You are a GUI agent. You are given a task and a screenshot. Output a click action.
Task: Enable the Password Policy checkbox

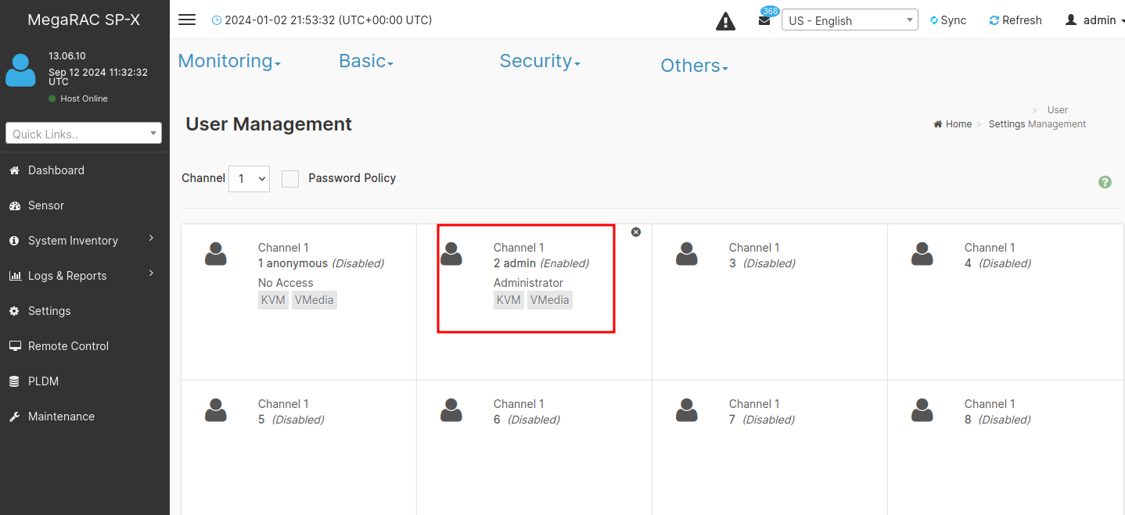(x=290, y=179)
